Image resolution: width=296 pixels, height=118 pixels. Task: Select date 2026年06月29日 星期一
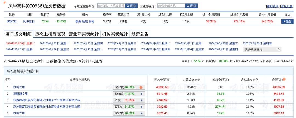point(54,43)
